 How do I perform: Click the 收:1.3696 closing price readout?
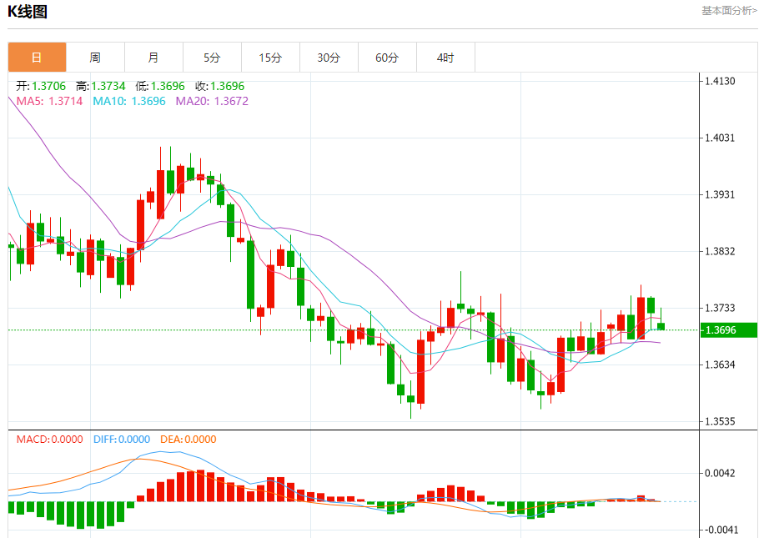click(219, 86)
